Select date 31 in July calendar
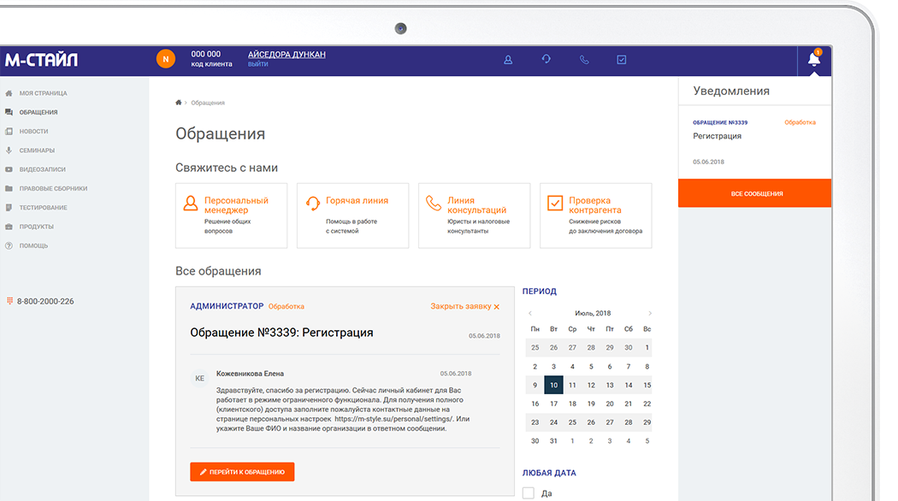 tap(553, 441)
